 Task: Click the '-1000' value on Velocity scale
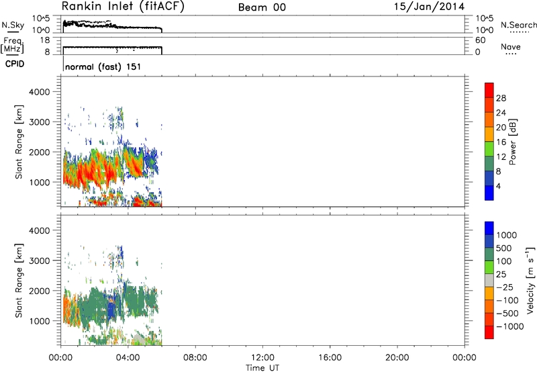click(x=510, y=326)
